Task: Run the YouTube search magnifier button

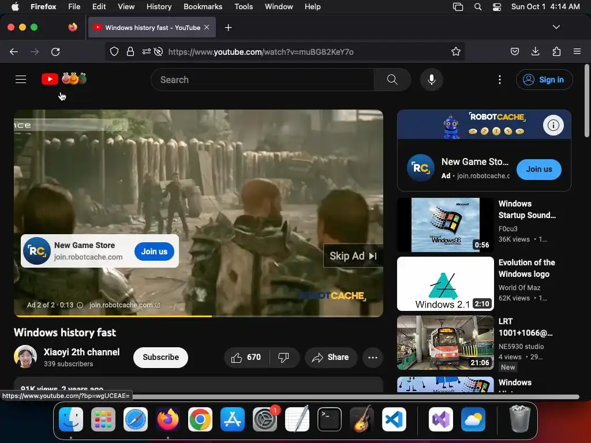Action: tap(392, 80)
